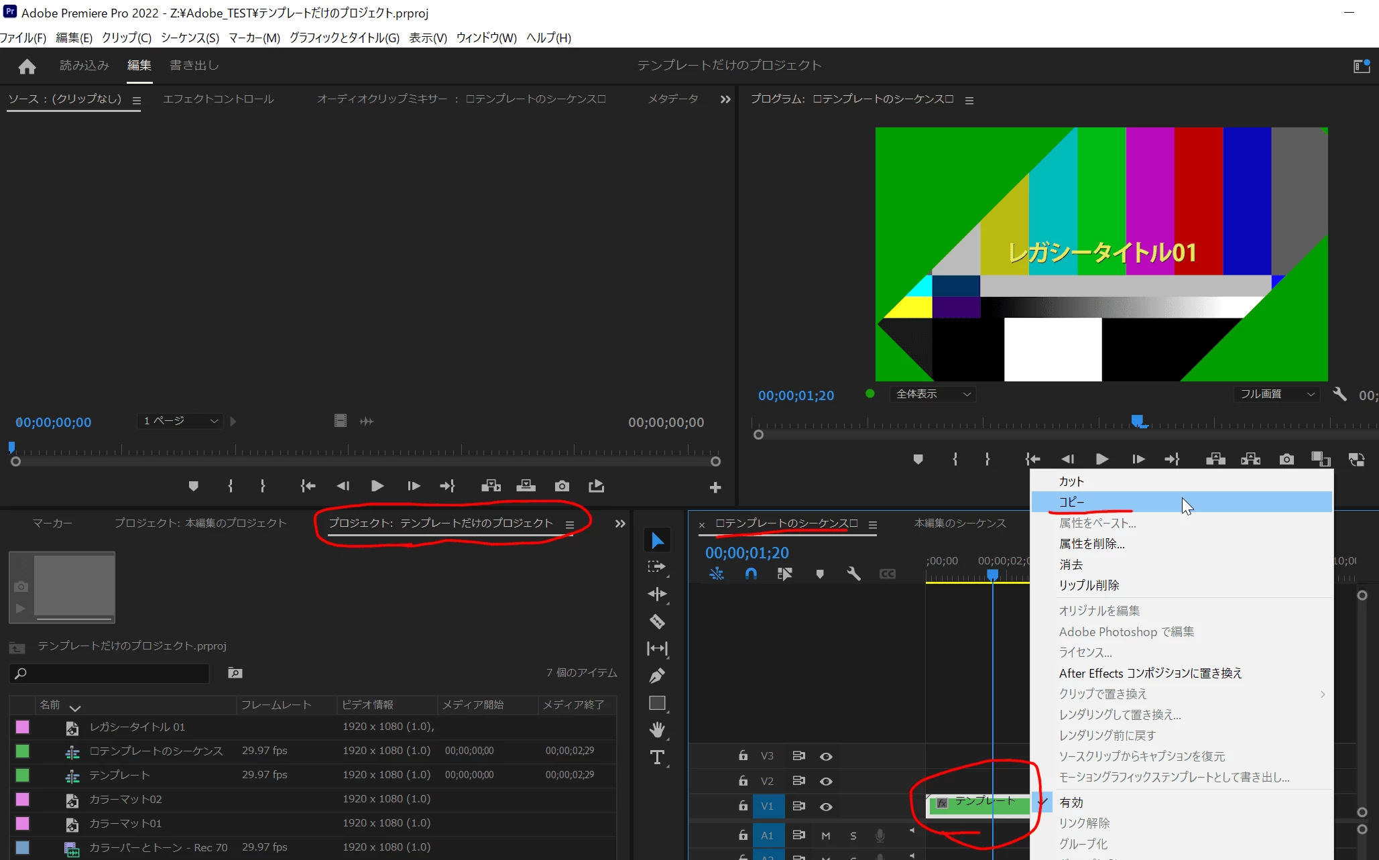Click the Home icon
Screen dimensions: 1379x860
[27, 66]
